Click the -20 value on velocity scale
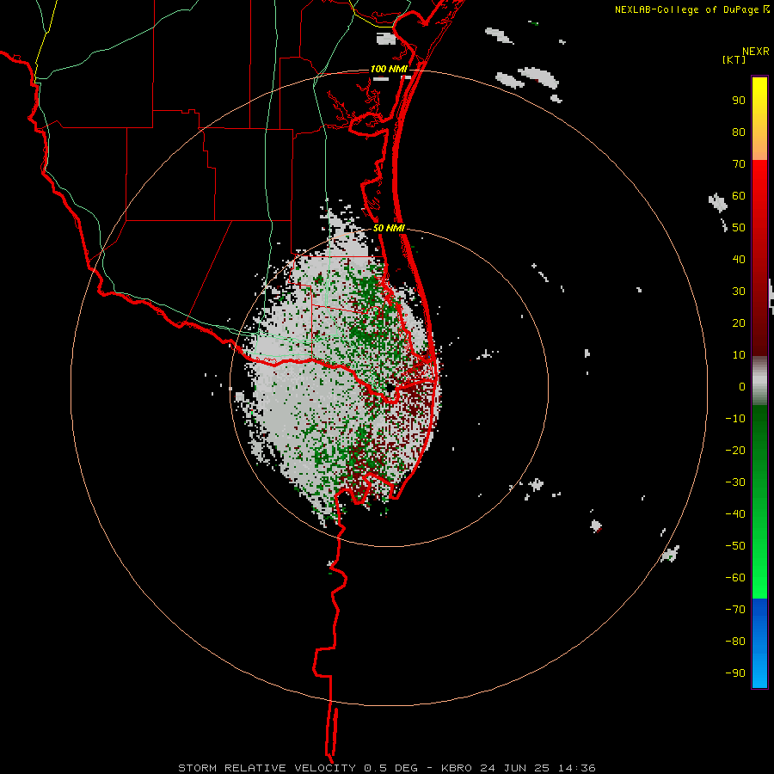This screenshot has height=774, width=774. (735, 450)
